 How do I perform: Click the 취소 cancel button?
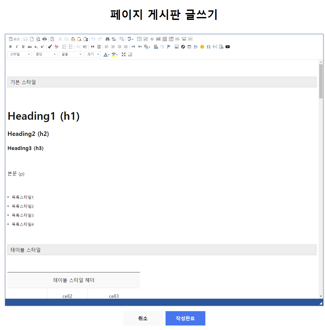point(143,318)
